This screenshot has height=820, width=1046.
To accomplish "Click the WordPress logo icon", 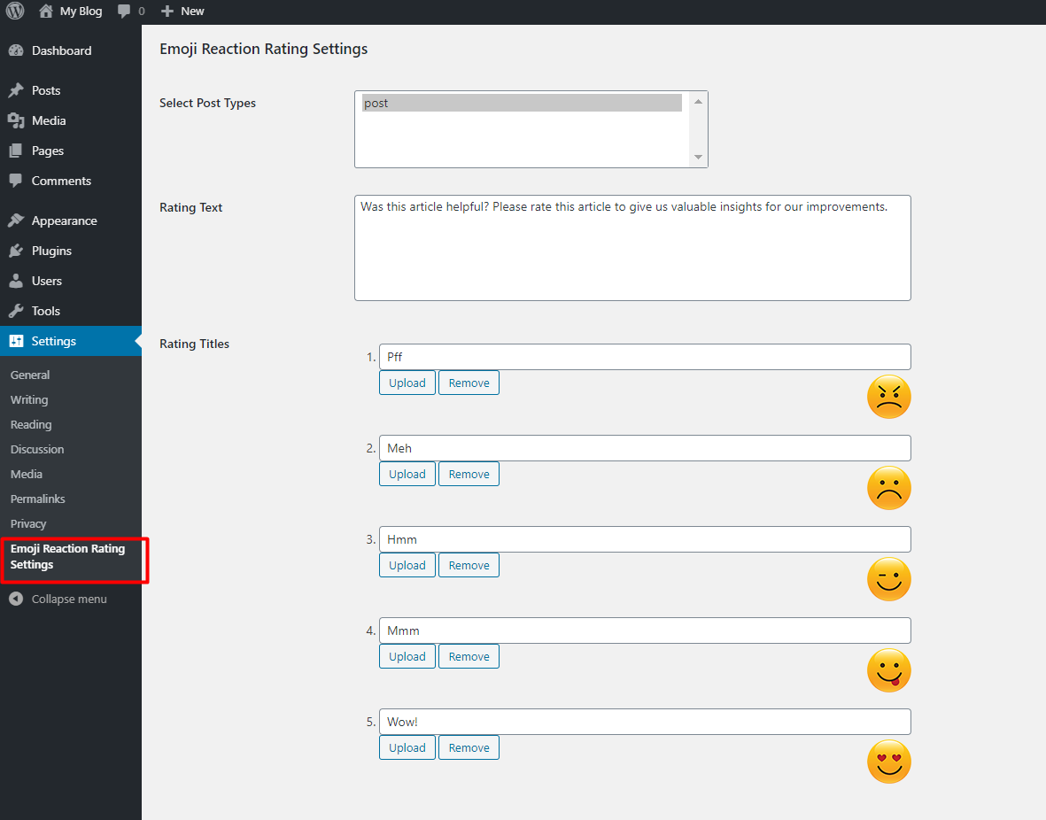I will pos(15,12).
